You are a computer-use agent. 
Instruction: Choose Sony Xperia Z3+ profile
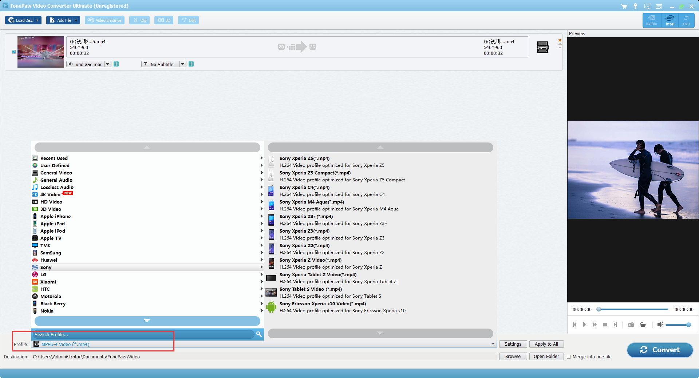[306, 217]
